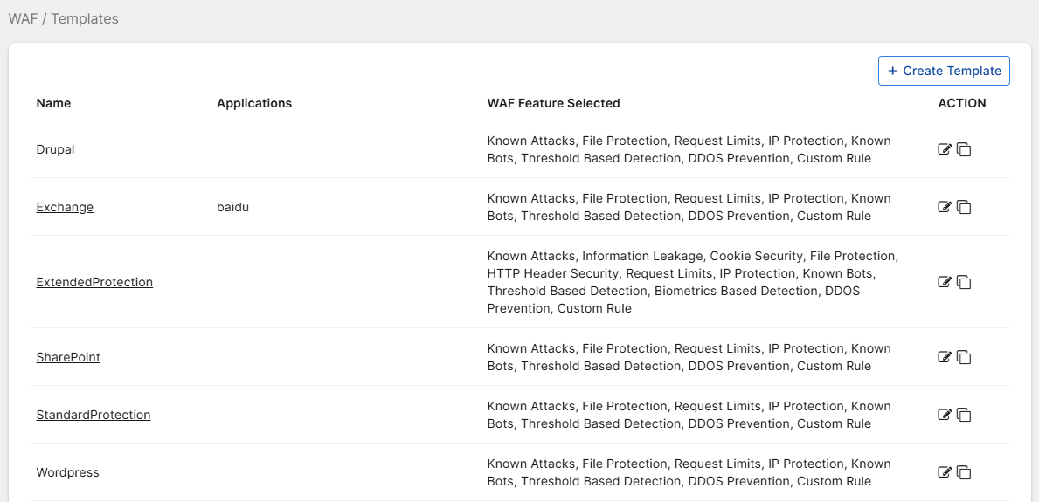Open the ExtendedProtection template link
Image resolution: width=1039 pixels, height=502 pixels.
[x=94, y=282]
